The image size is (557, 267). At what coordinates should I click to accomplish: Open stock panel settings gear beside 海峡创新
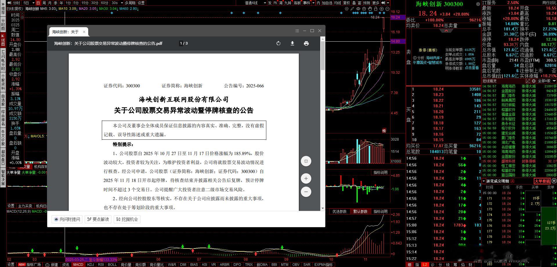tap(478, 4)
